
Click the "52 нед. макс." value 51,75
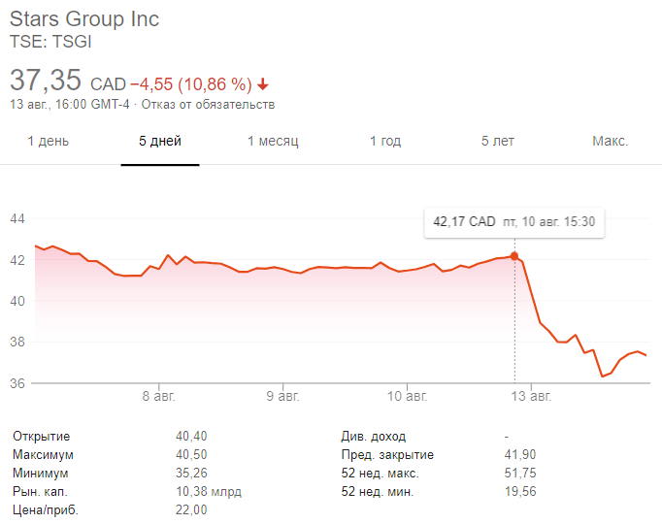[520, 474]
